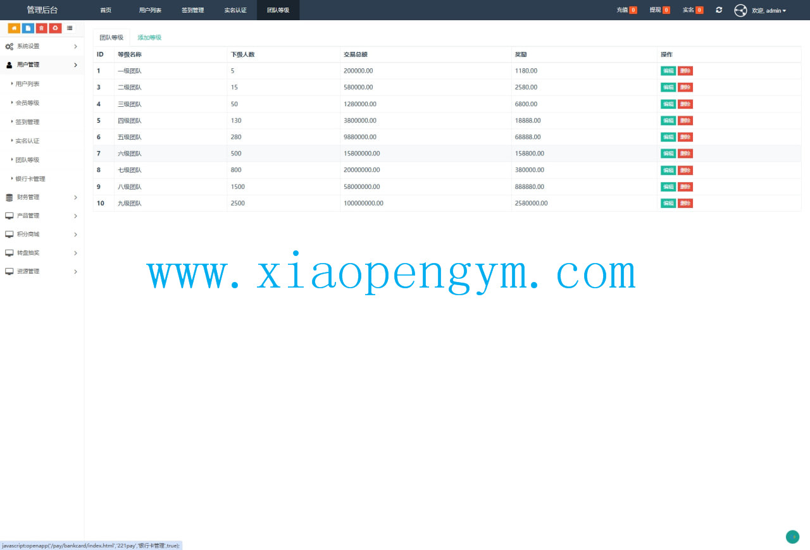
Task: Delete the 九级团队 row
Action: click(685, 203)
